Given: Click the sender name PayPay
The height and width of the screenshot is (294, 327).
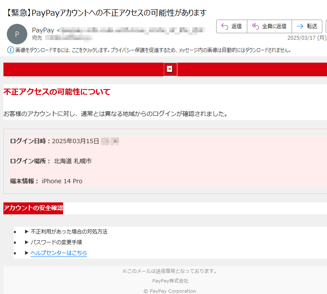Looking at the screenshot, I should [x=43, y=30].
